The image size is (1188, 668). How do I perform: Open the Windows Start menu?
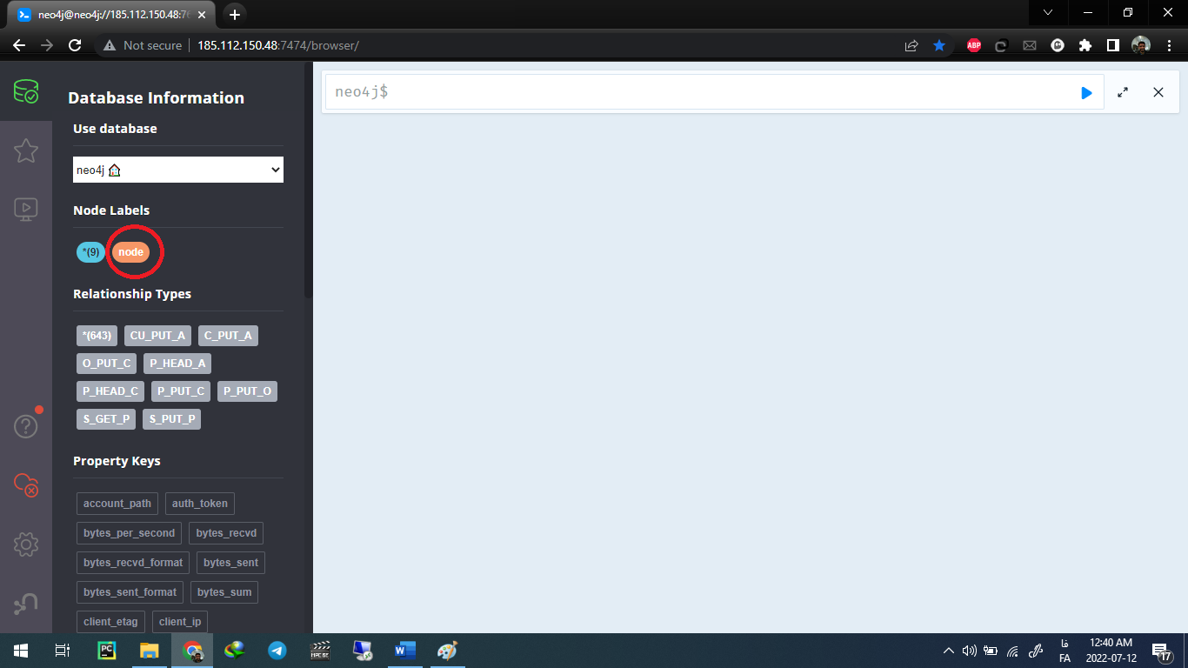[21, 651]
